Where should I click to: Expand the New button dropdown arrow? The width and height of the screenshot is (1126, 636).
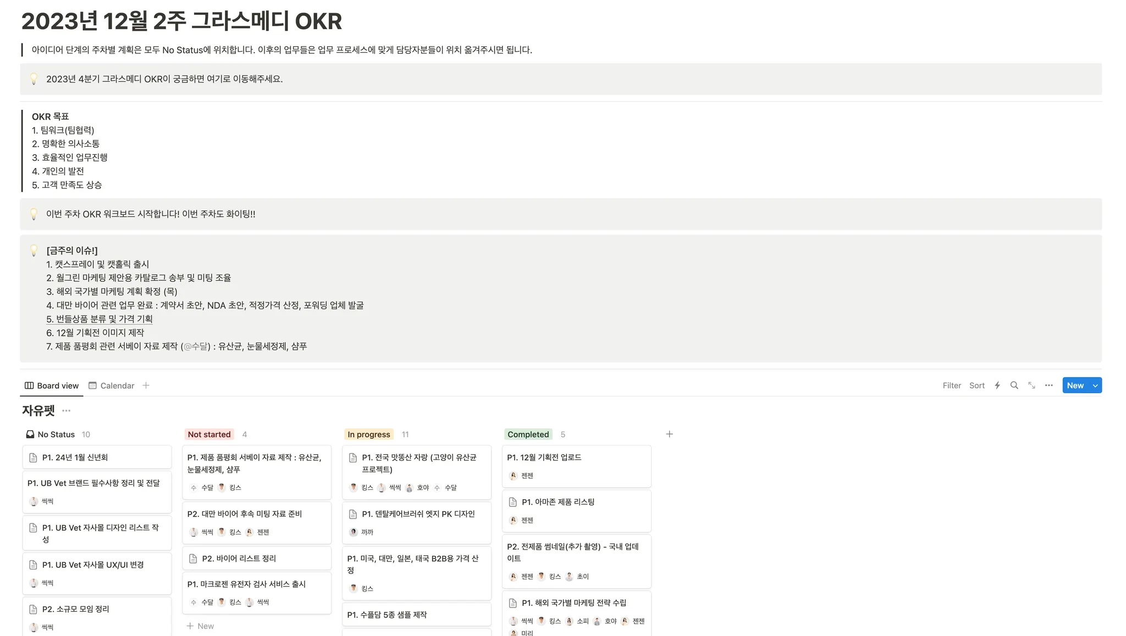coord(1095,386)
